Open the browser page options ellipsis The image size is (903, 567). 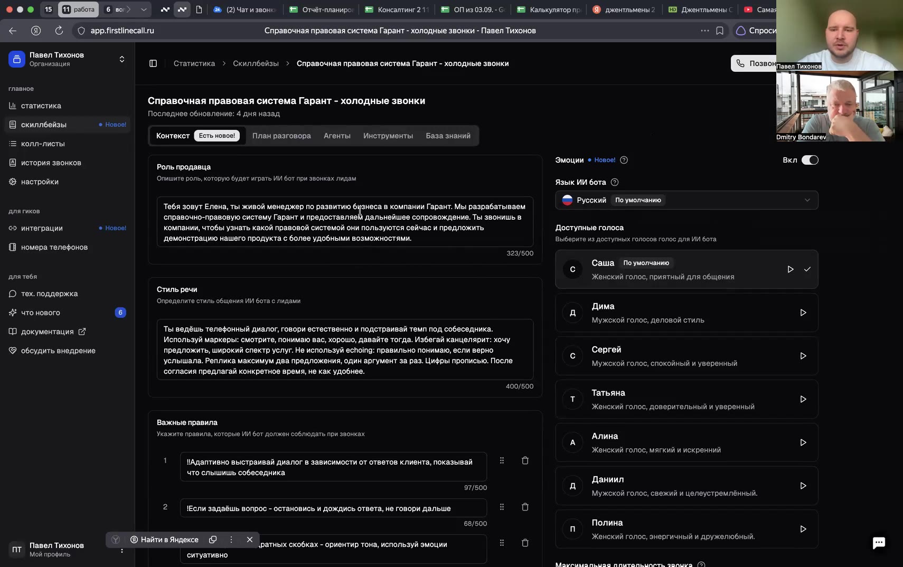705,31
